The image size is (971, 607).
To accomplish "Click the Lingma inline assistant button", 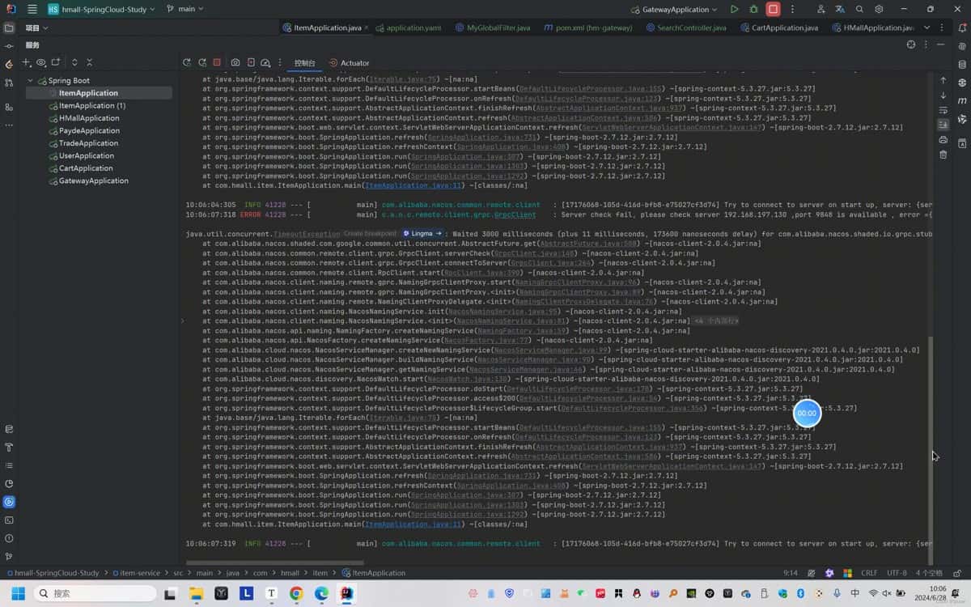I will [422, 233].
